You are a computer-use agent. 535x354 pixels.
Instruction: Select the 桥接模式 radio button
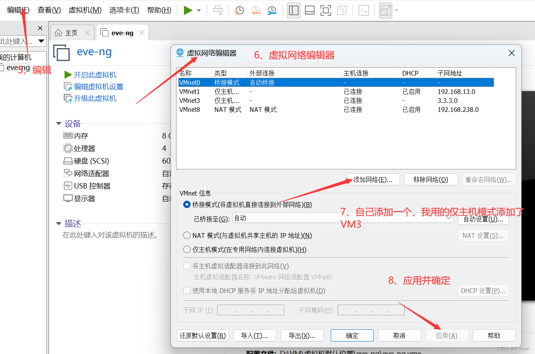pyautogui.click(x=187, y=205)
